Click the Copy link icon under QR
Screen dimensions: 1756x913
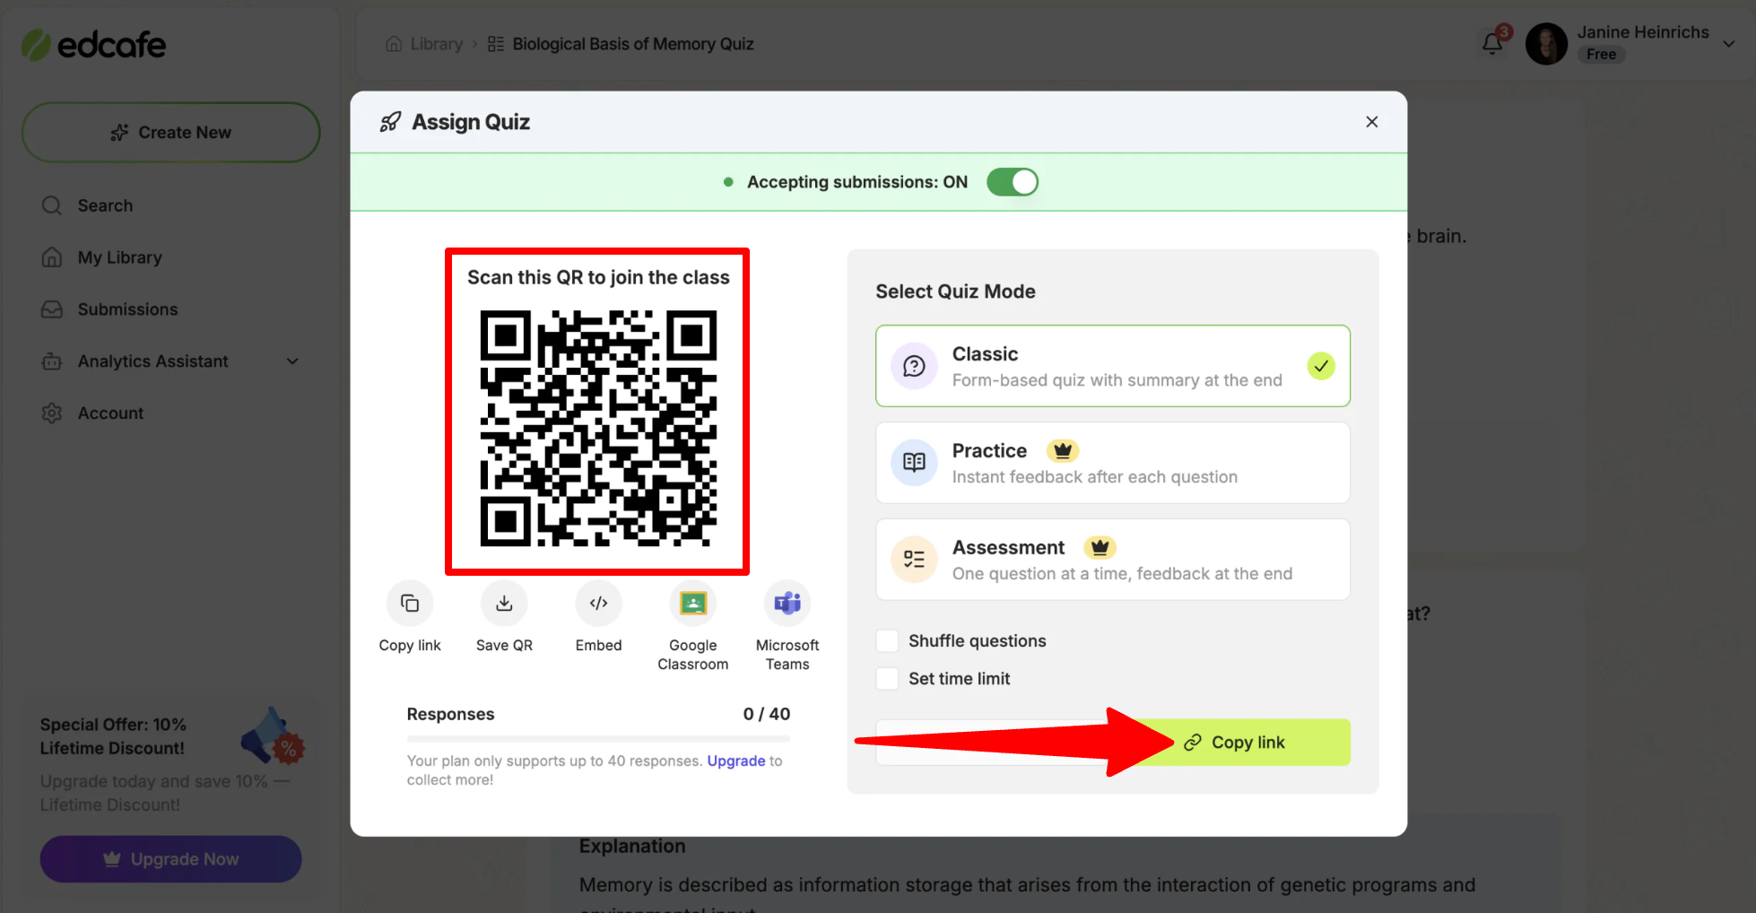pos(410,604)
